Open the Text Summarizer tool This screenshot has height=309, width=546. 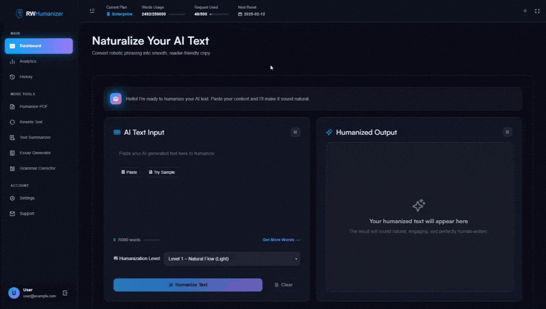pos(35,137)
